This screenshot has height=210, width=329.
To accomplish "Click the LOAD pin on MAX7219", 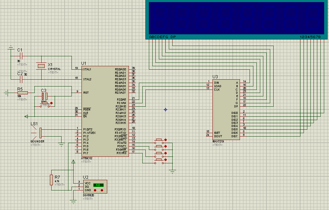I will 209,86.
